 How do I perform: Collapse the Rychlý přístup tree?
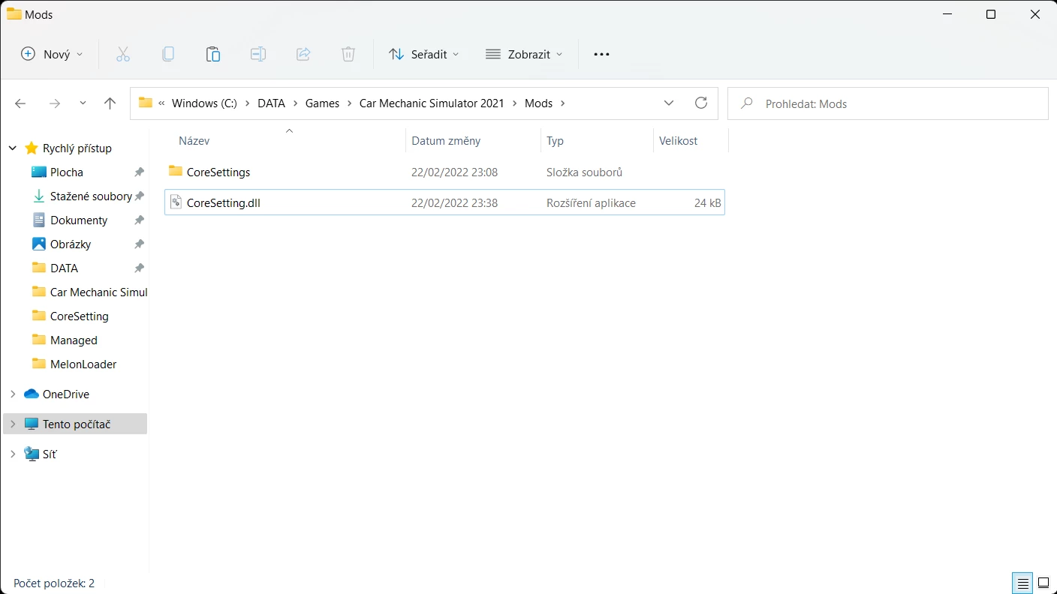(x=13, y=148)
